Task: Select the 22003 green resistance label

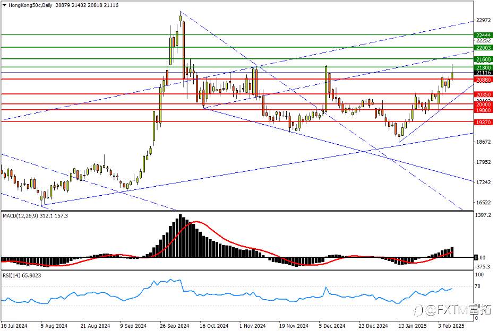Action: tap(483, 48)
